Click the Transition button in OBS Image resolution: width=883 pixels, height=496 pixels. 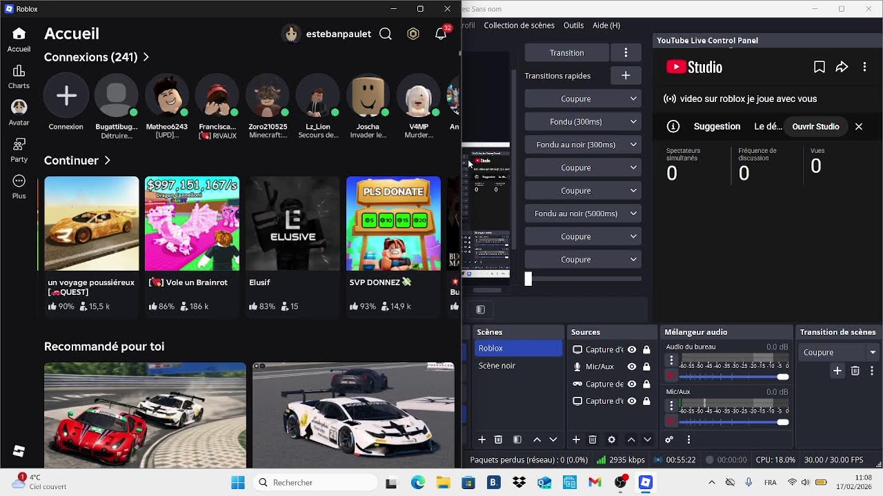567,52
